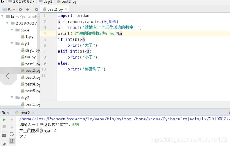Image resolution: width=230 pixels, height=146 pixels.
Task: Collapse the boke folder
Action: click(12, 30)
